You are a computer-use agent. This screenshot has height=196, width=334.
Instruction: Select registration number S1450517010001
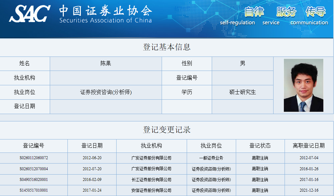[x=34, y=190]
